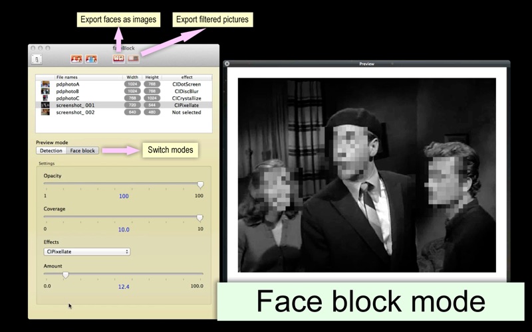Select screenshot_ 001 in file list

124,105
